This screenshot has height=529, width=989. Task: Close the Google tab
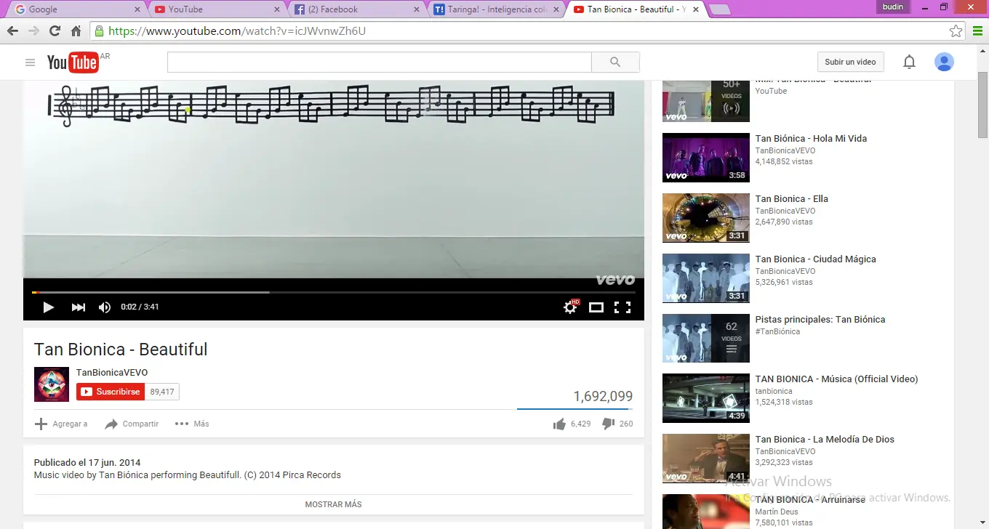[x=138, y=9]
